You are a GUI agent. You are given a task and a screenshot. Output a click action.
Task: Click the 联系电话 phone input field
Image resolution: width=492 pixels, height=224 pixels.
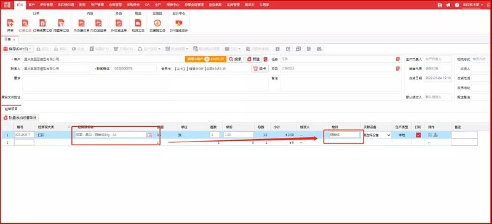tap(134, 68)
